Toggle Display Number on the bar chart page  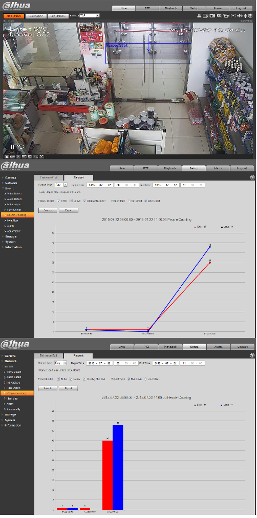click(84, 378)
